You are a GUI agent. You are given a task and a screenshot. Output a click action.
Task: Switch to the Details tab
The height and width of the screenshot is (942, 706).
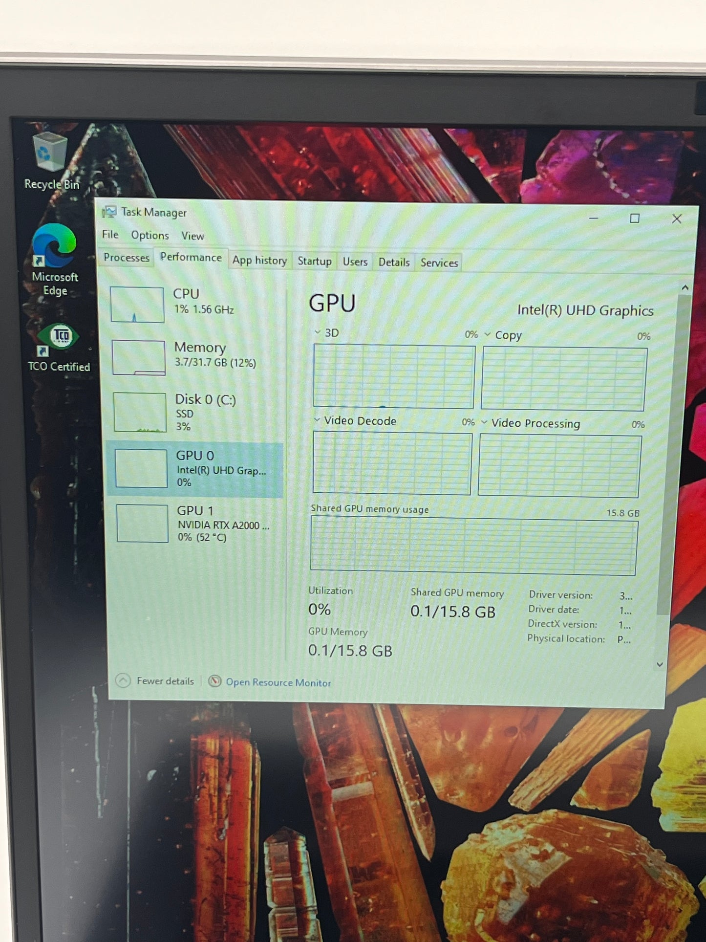click(394, 263)
